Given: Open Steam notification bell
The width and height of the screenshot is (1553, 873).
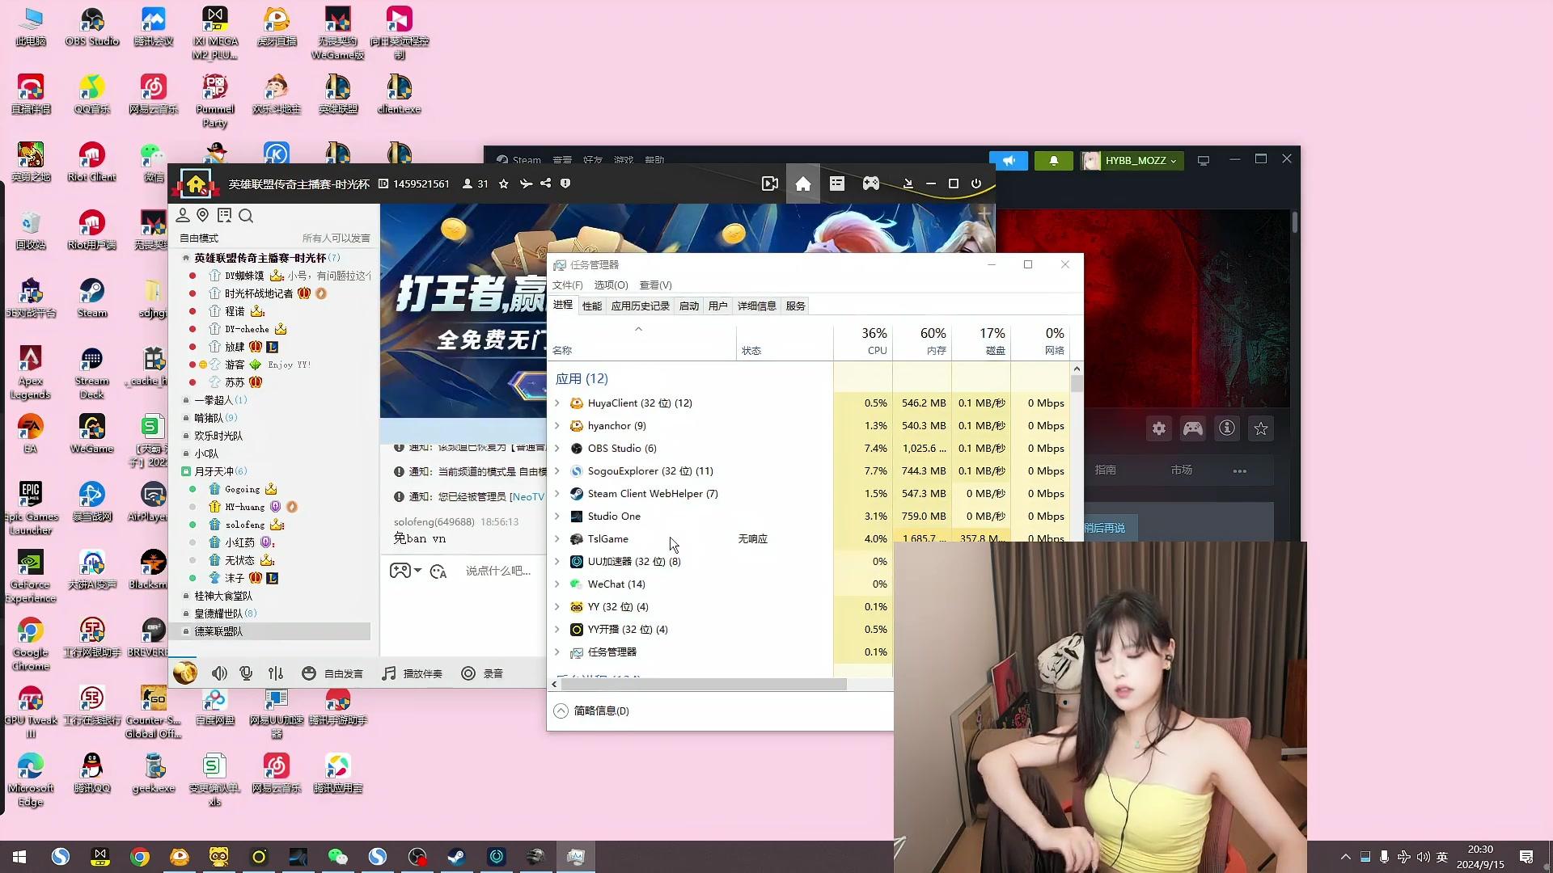Looking at the screenshot, I should pos(1053,161).
